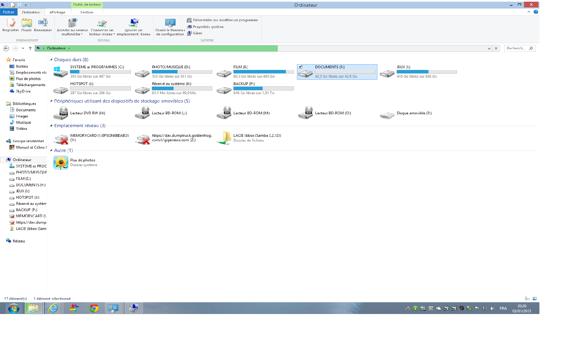
Task: Collapse the Disques durs group
Action: point(51,60)
